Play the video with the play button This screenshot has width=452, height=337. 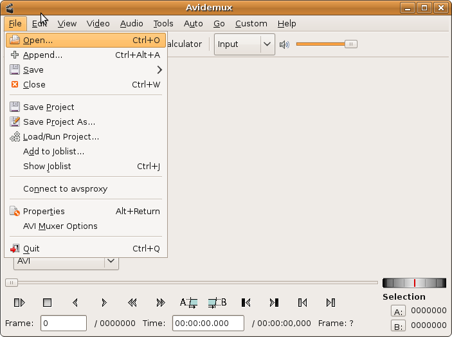pos(19,303)
